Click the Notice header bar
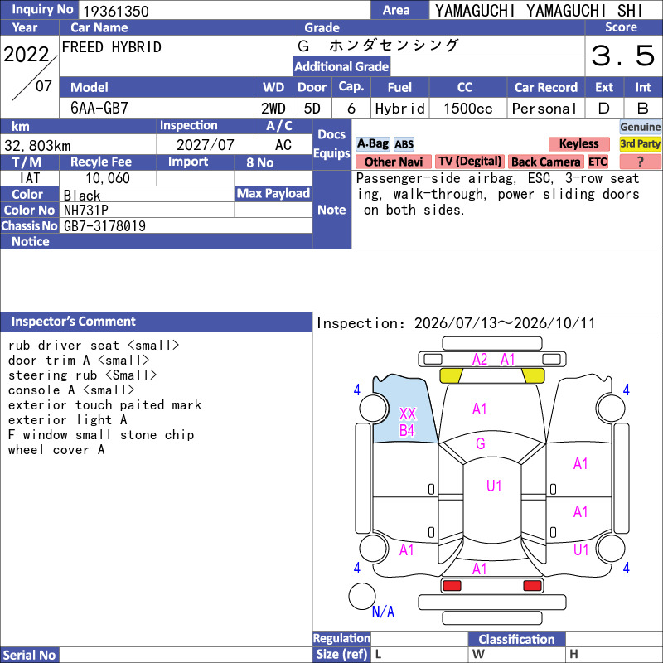This screenshot has height=663, width=663. [x=156, y=241]
